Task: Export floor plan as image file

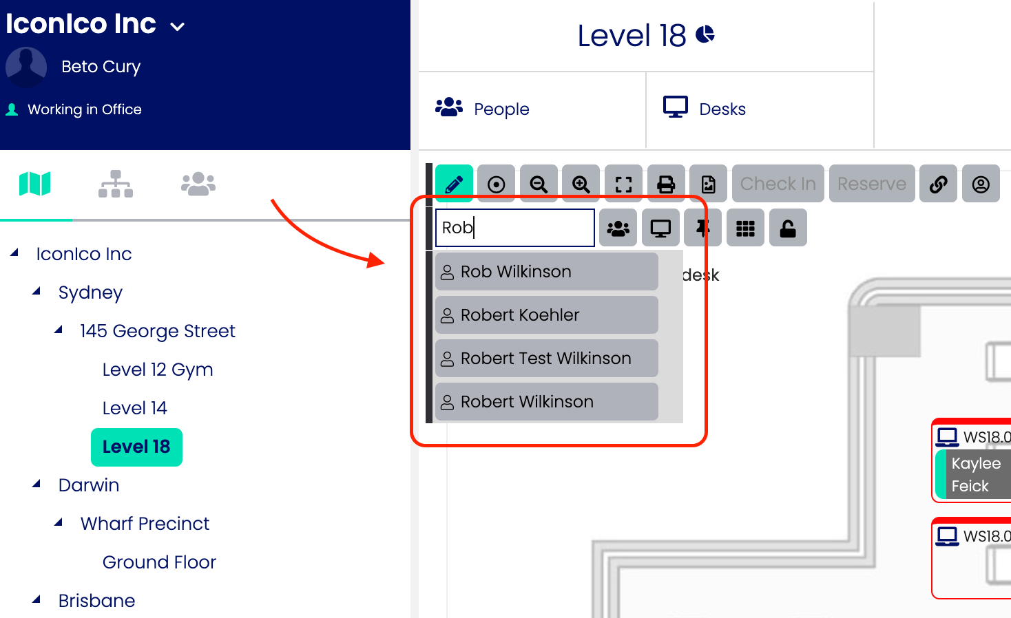Action: pyautogui.click(x=708, y=184)
